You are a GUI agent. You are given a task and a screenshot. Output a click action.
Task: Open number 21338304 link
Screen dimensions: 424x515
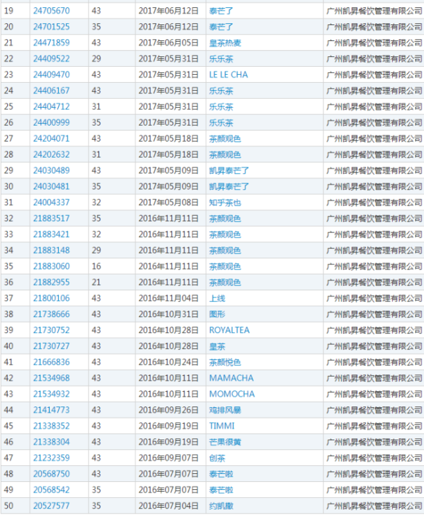click(x=52, y=442)
